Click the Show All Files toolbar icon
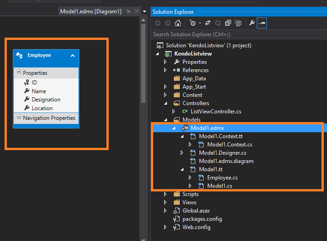 (x=238, y=23)
